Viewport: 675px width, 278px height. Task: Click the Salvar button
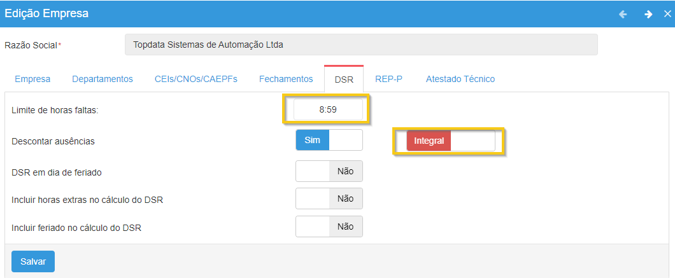coord(33,261)
